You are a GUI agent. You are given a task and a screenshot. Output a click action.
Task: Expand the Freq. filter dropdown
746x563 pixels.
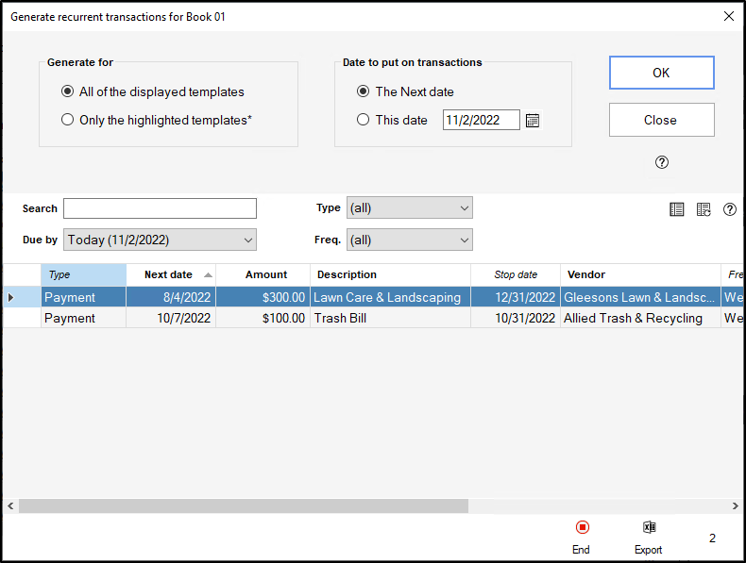[x=409, y=240]
